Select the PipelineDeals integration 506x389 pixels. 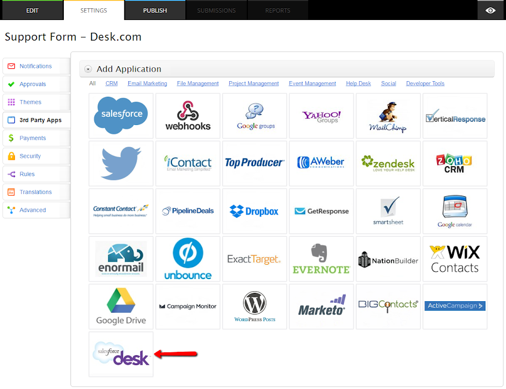point(188,211)
